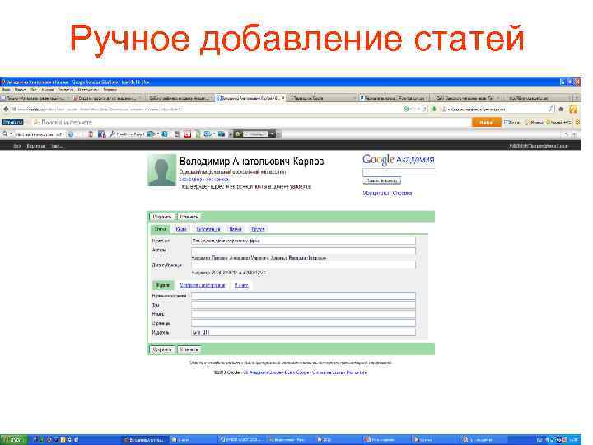Click the top Сохранить button

pos(162,217)
